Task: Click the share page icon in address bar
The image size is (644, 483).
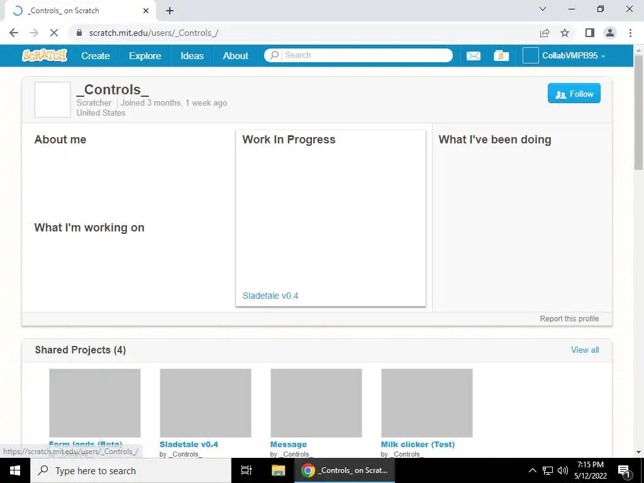Action: click(545, 33)
